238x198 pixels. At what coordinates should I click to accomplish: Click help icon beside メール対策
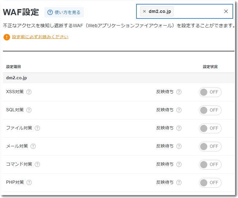(33, 146)
